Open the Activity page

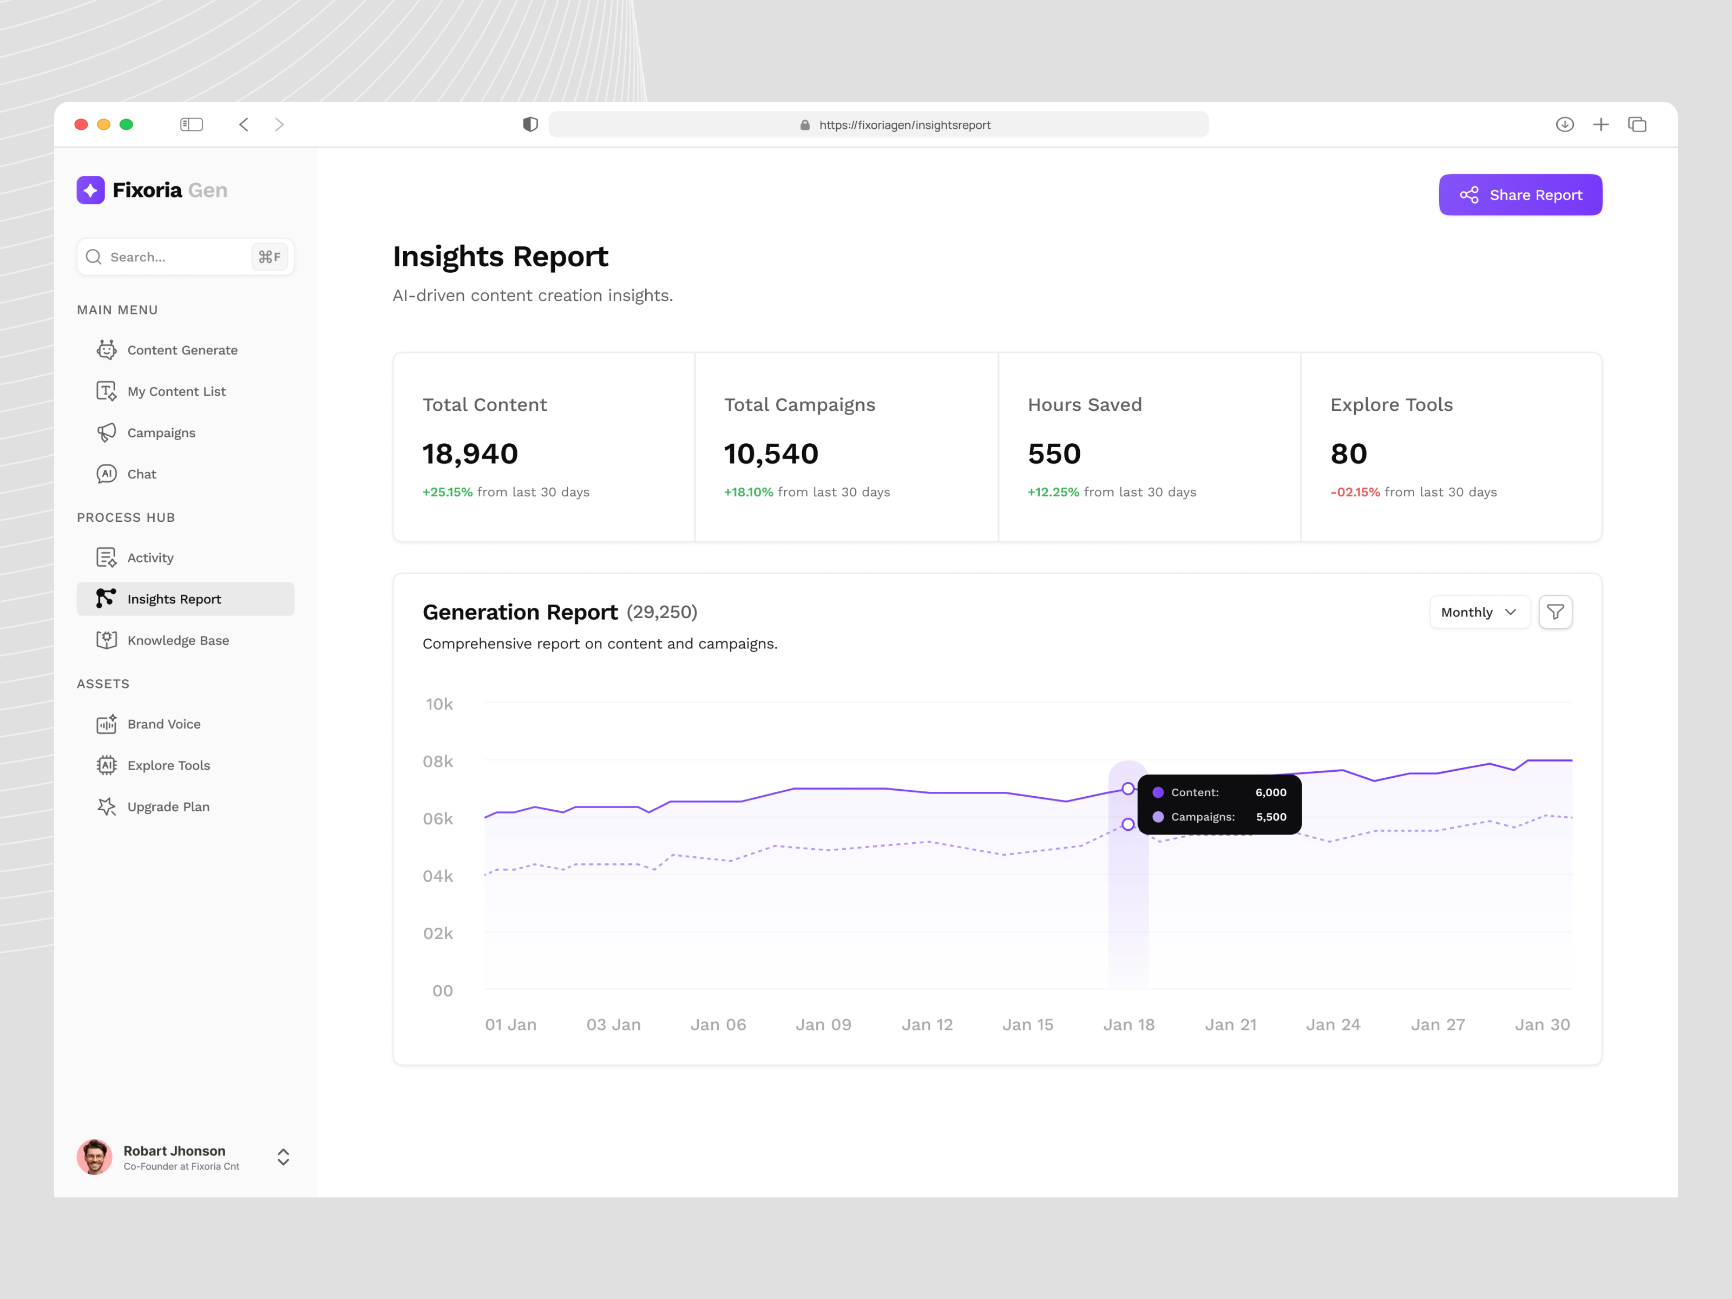pos(150,557)
